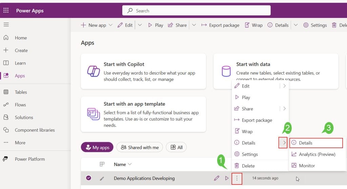Click the app type column icon
The width and height of the screenshot is (347, 189).
(x=102, y=164)
